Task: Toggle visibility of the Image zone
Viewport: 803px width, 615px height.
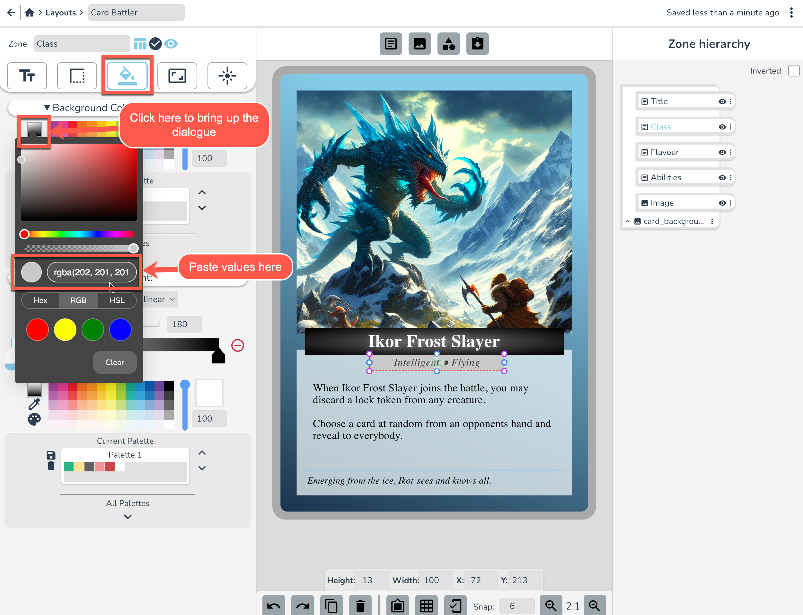Action: click(722, 203)
